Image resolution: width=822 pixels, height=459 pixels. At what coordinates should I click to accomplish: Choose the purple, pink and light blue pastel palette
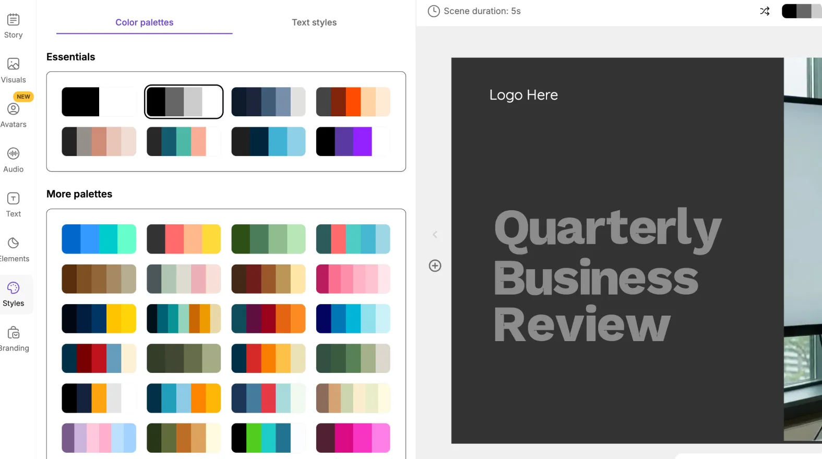[x=99, y=438]
